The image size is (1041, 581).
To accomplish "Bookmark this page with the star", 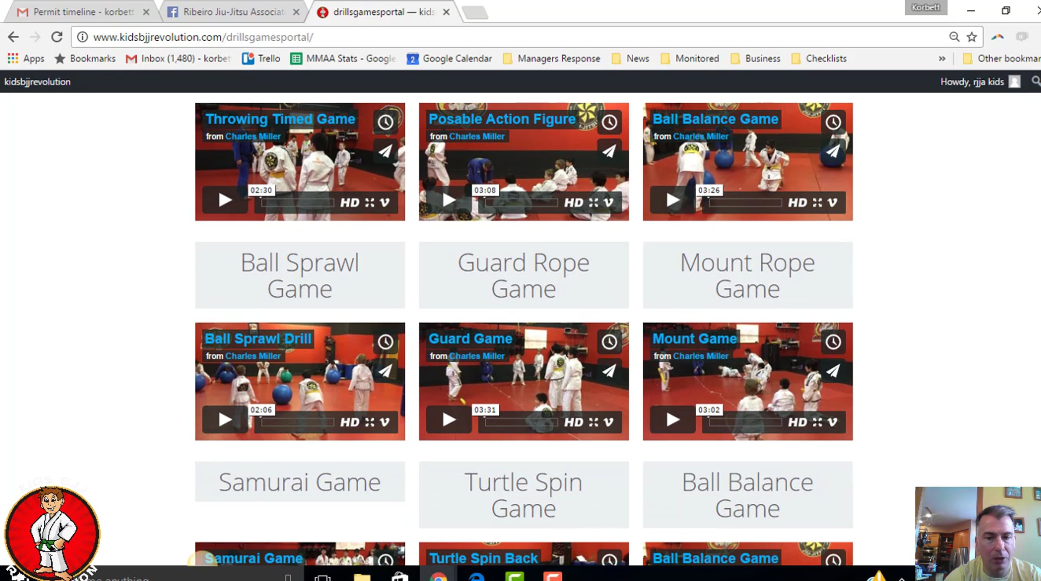I will 972,37.
